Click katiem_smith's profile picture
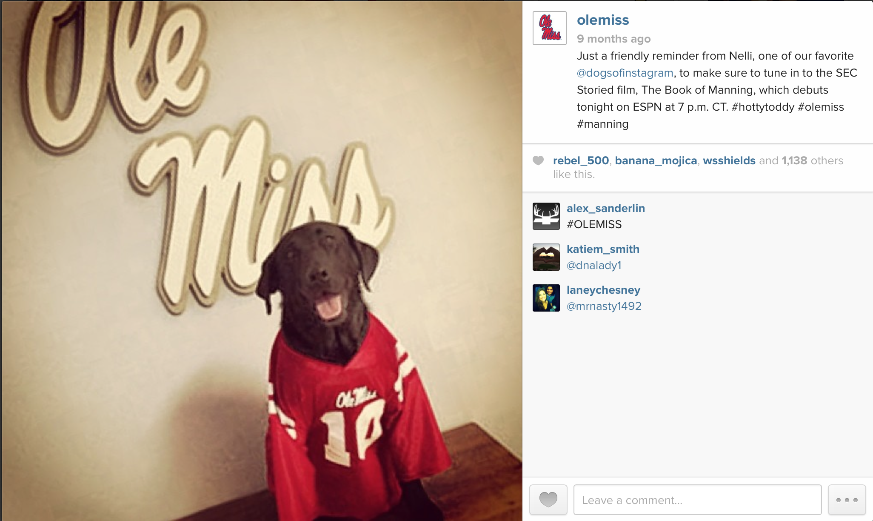Screen dimensions: 873x521 tap(546, 257)
